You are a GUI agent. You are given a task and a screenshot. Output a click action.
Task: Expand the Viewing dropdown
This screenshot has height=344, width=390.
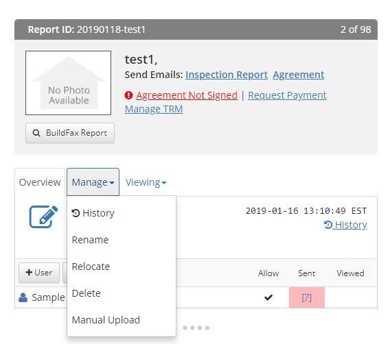tap(146, 182)
